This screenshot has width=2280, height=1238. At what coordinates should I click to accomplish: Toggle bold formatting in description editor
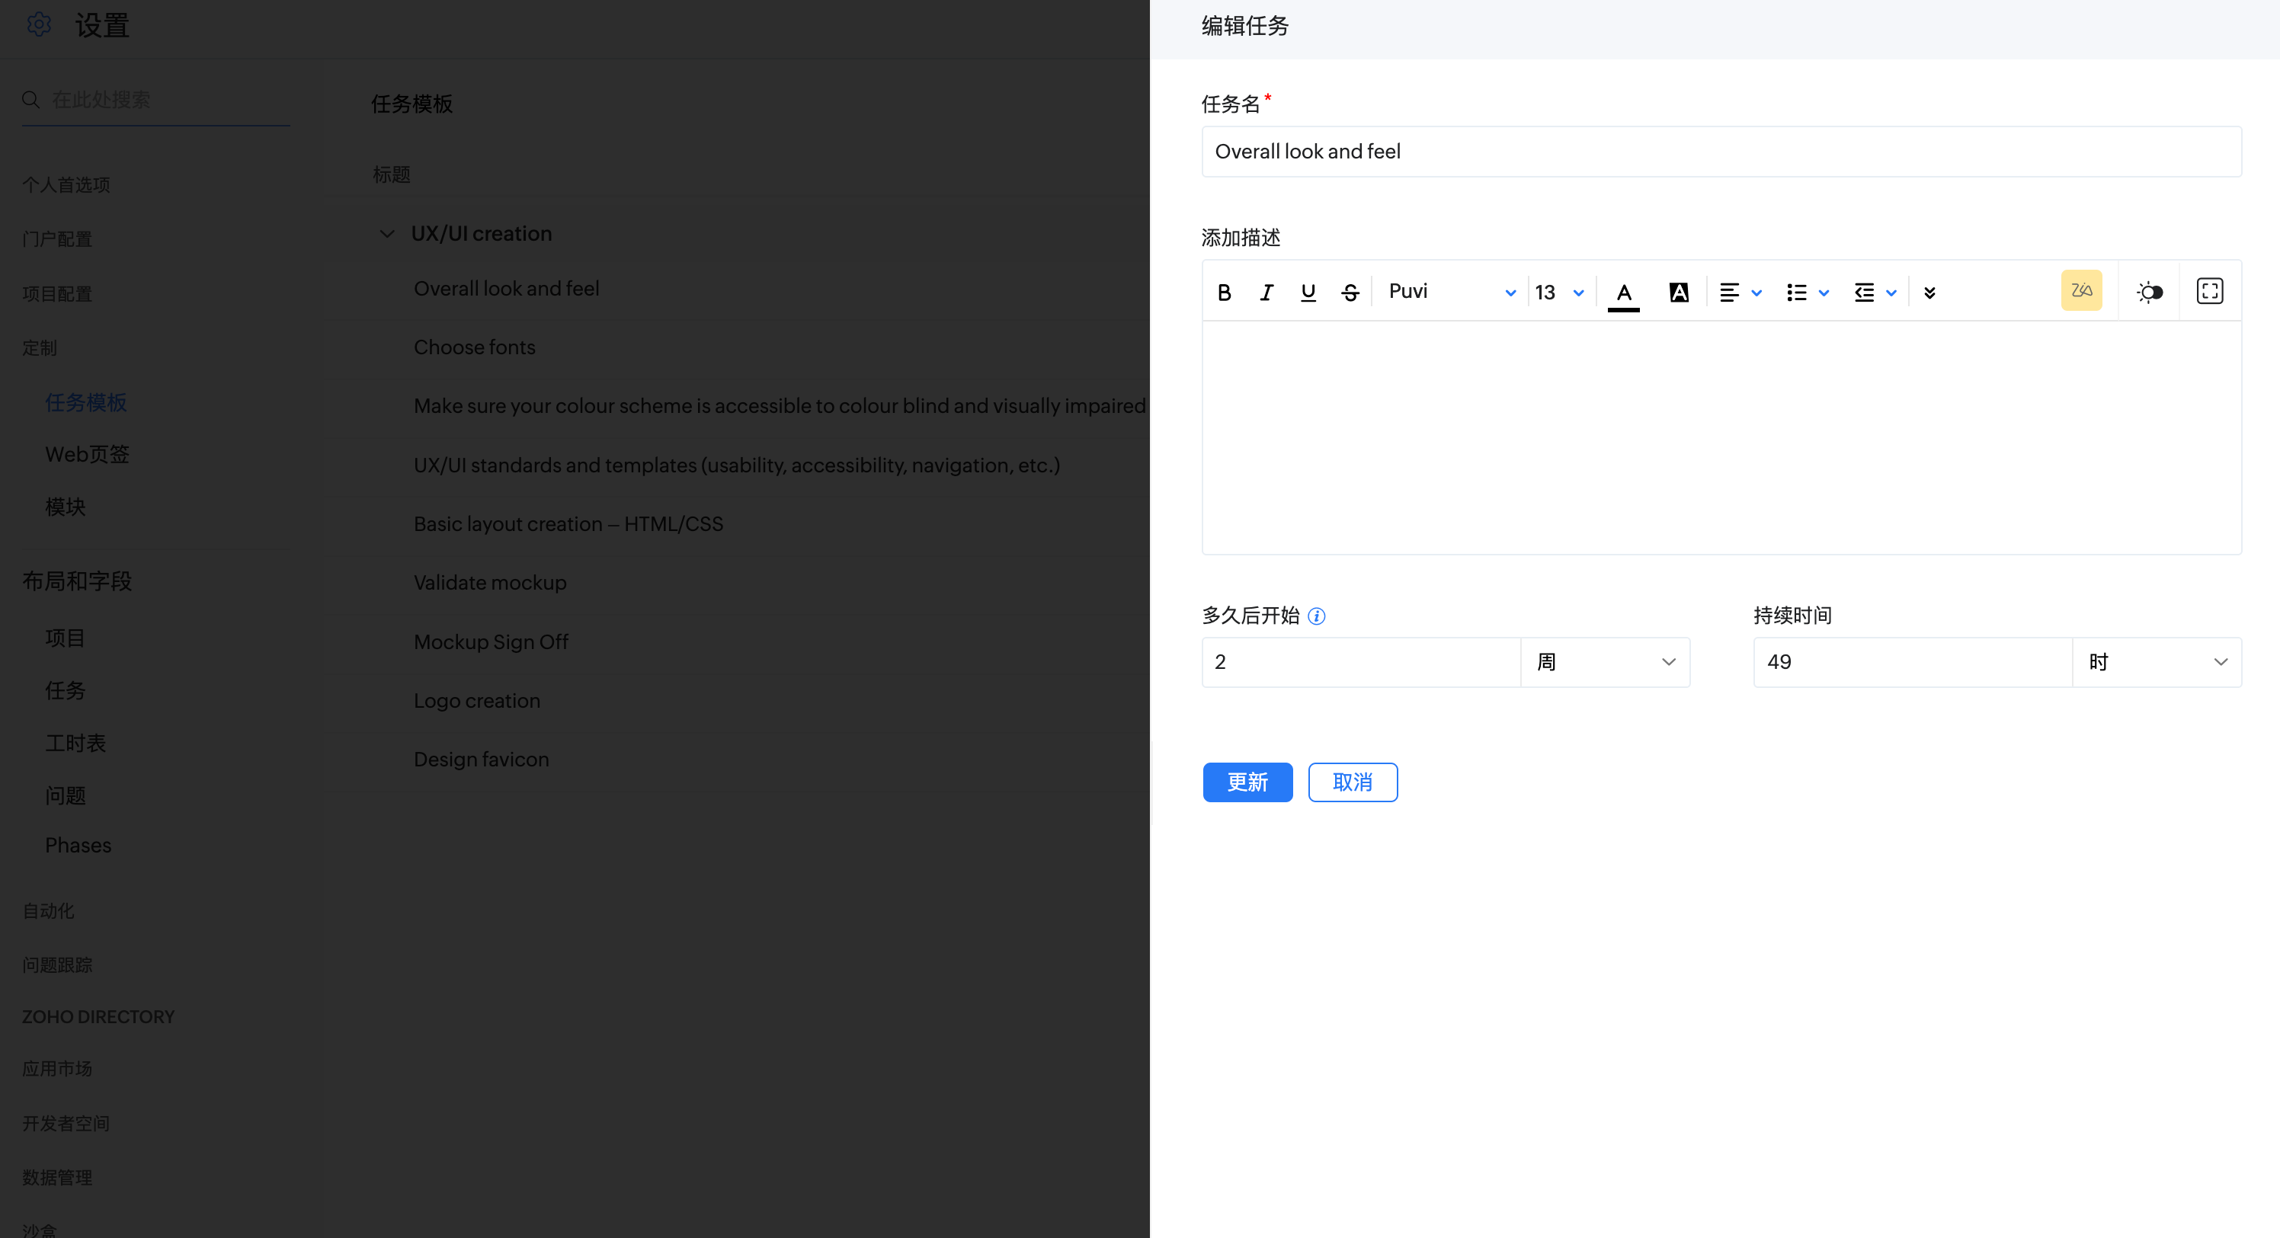[1224, 292]
